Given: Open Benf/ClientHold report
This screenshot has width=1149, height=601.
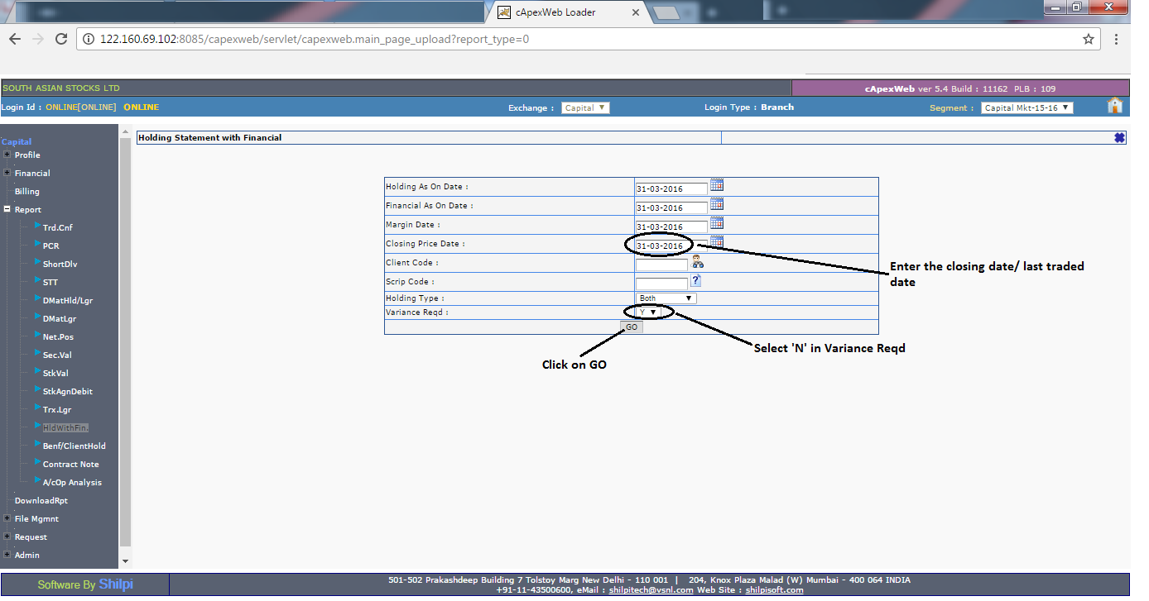Looking at the screenshot, I should pyautogui.click(x=75, y=446).
